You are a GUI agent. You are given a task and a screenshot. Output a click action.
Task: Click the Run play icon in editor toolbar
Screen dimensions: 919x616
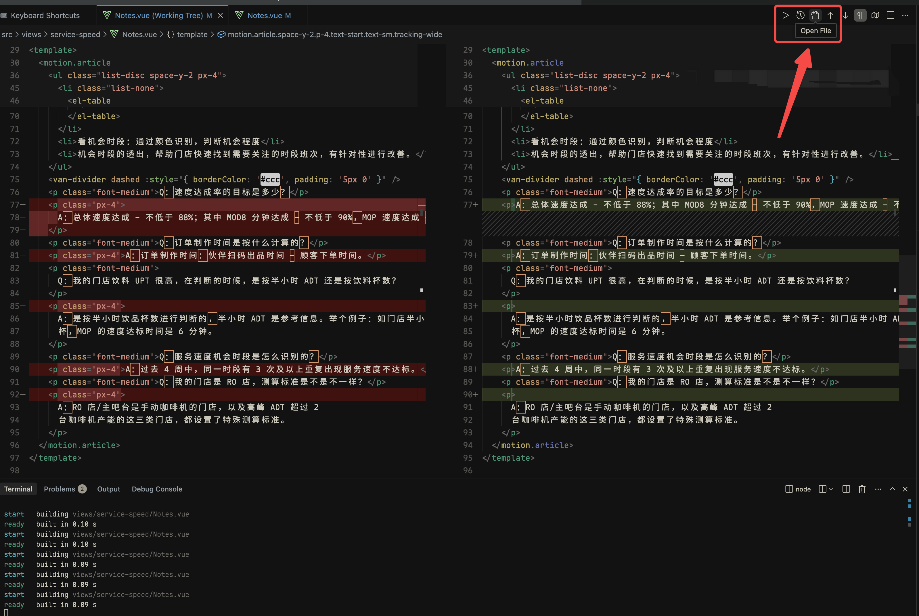tap(785, 15)
